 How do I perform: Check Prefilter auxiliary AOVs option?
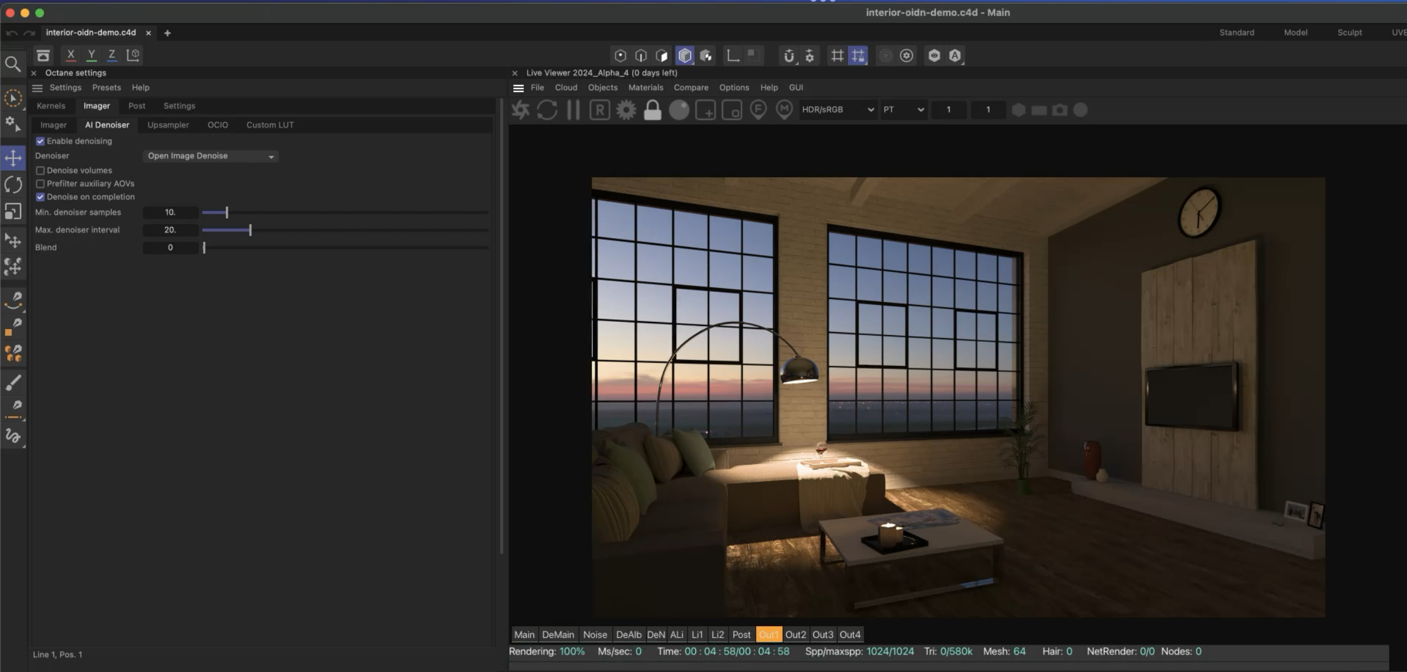[x=40, y=184]
